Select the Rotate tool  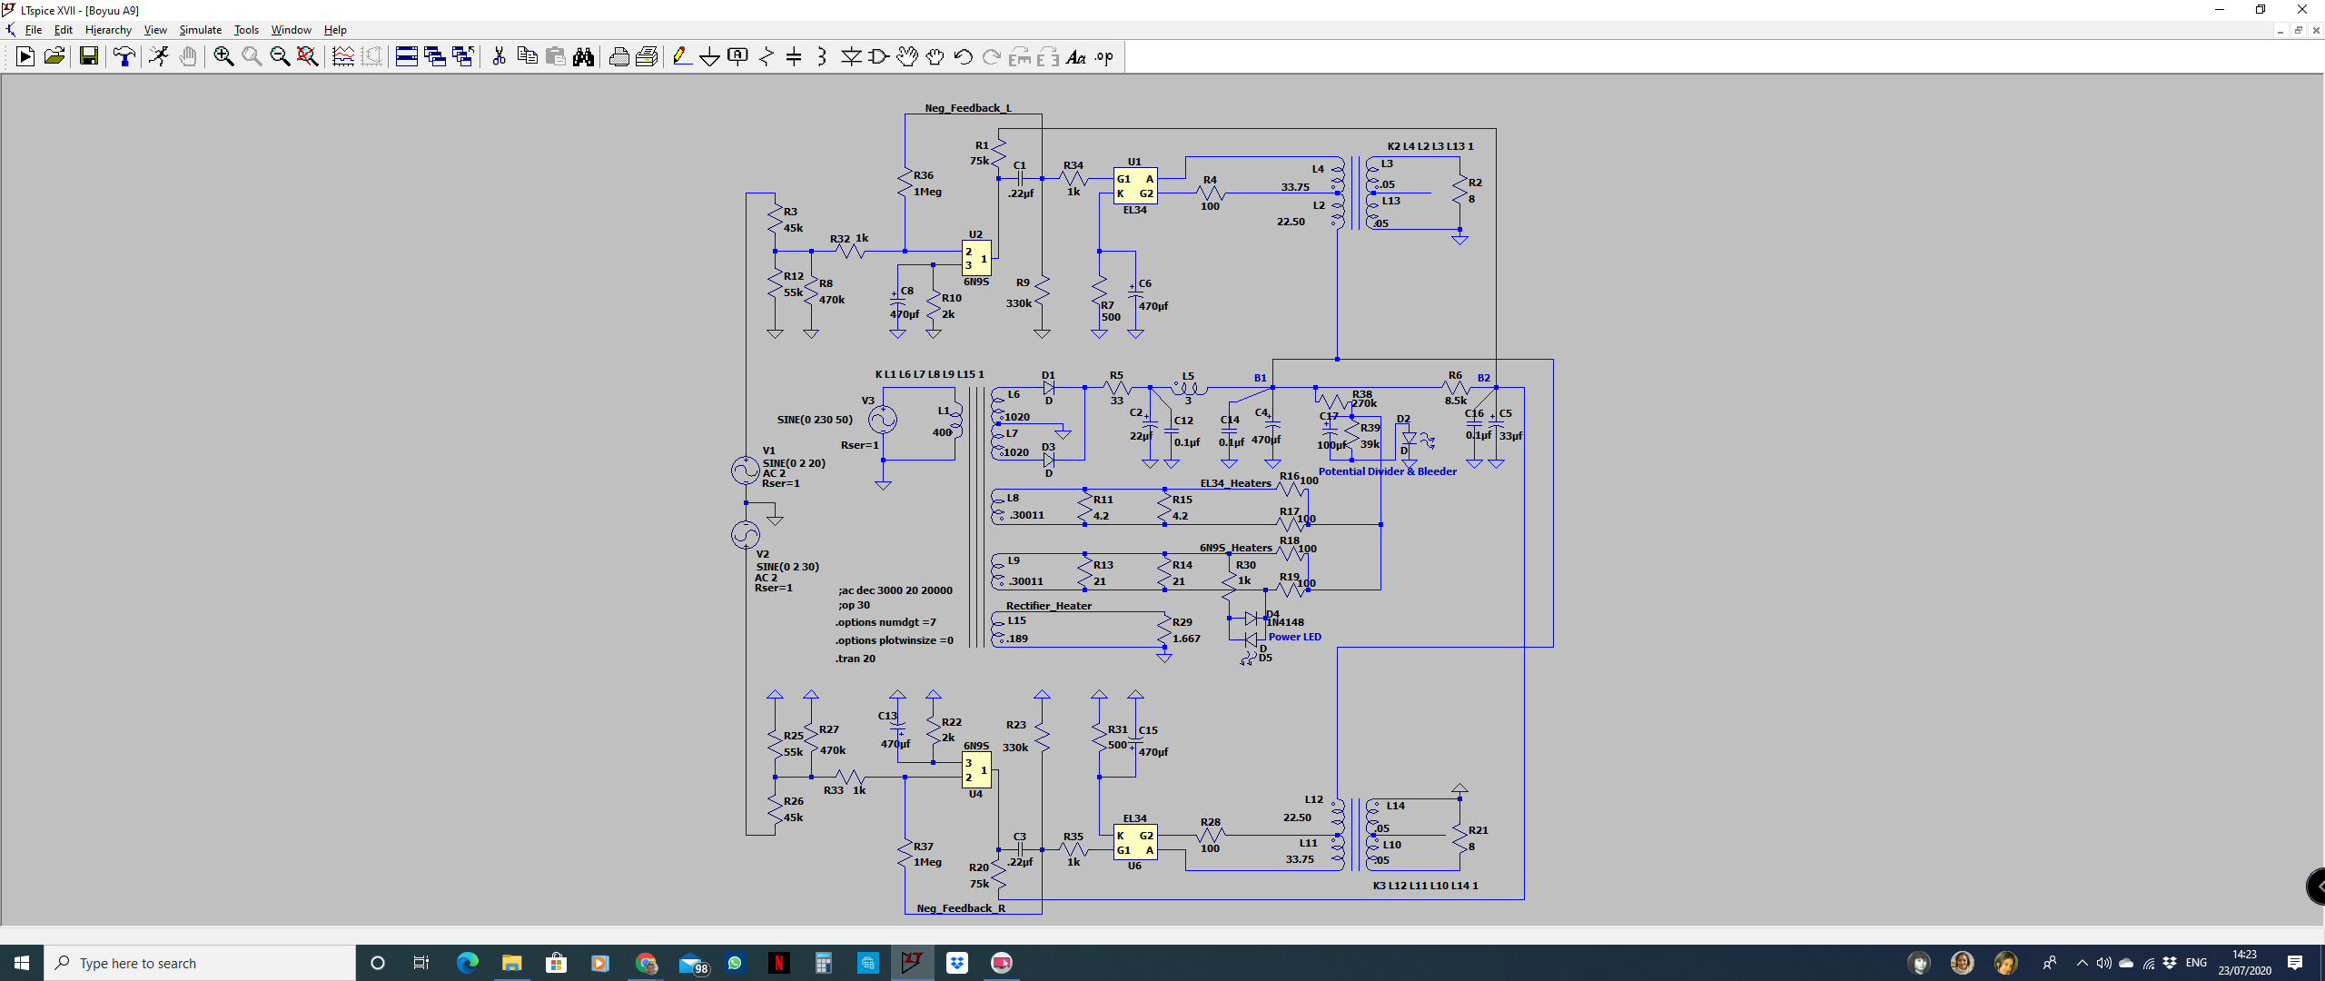coord(1020,56)
